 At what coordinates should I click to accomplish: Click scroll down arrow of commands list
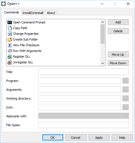[x=103, y=63]
